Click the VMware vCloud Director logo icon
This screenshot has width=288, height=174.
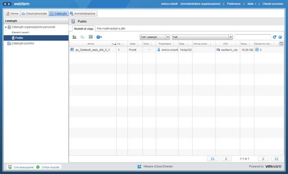tap(139, 166)
